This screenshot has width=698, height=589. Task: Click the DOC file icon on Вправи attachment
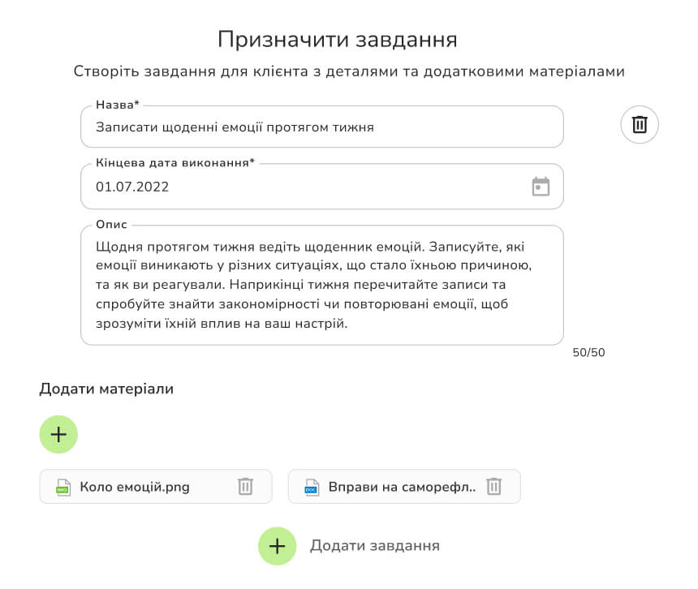tap(312, 486)
